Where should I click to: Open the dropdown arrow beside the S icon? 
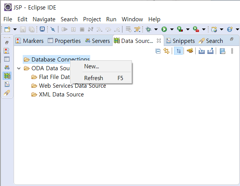[x=237, y=29]
